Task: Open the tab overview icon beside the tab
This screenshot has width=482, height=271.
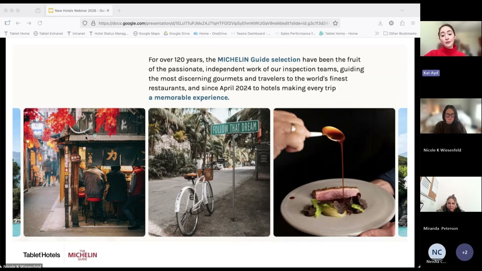Action: (x=38, y=11)
